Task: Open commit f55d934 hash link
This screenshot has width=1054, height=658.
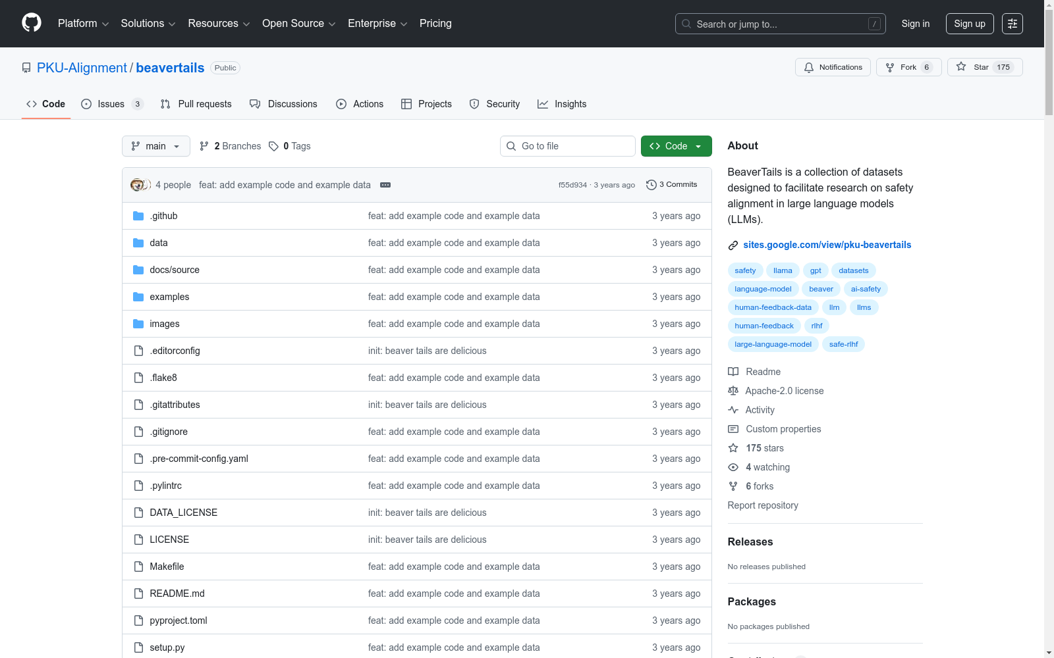Action: coord(572,185)
